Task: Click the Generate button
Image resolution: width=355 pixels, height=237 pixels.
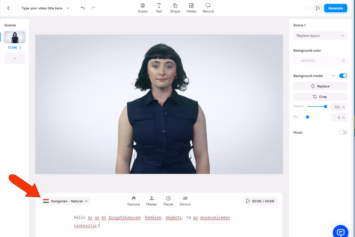Action: tap(335, 8)
